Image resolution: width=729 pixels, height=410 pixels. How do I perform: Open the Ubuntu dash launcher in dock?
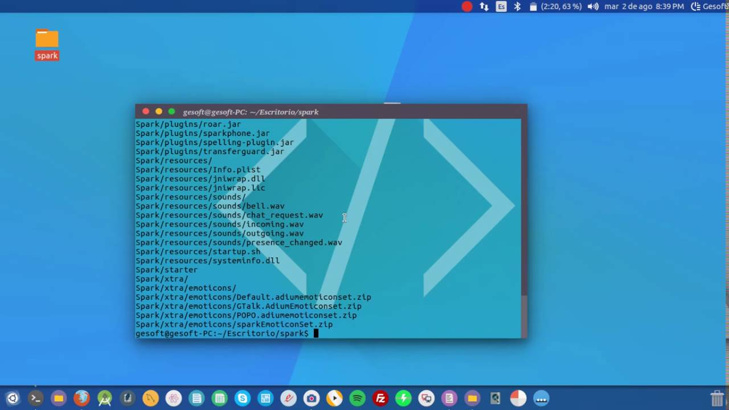point(13,399)
